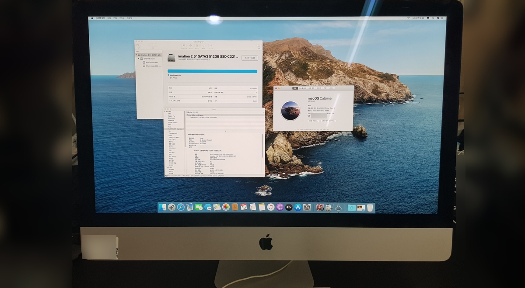Open Photo Booth red icon in Dock
This screenshot has width=525, height=288.
coord(320,208)
